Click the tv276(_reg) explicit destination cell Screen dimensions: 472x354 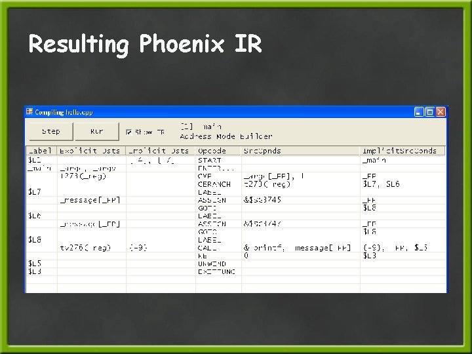pyautogui.click(x=91, y=248)
